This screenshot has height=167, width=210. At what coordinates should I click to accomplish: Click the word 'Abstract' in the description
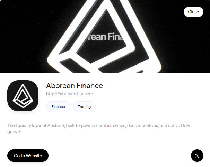(x=56, y=125)
